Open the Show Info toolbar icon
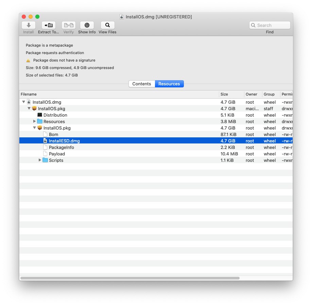Screen dimensions: 312x306 pyautogui.click(x=87, y=25)
